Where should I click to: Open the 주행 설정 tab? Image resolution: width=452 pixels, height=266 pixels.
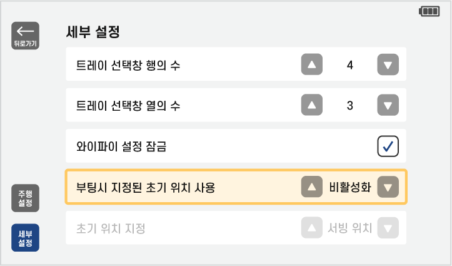click(x=25, y=198)
